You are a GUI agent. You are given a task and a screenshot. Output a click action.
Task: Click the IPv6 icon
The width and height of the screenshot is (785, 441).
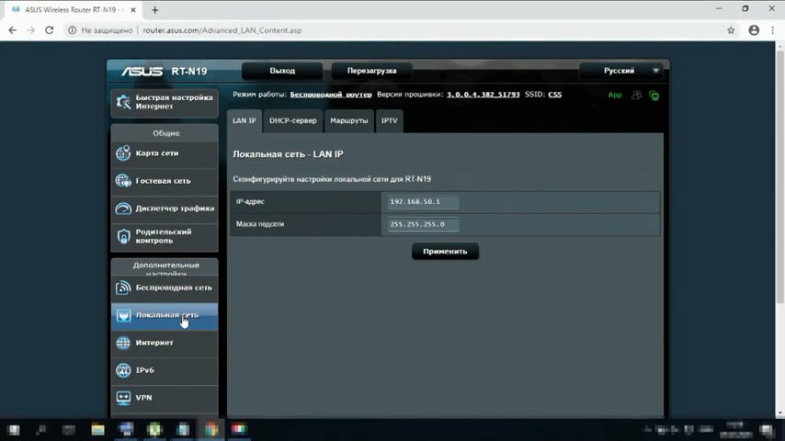[x=123, y=370]
